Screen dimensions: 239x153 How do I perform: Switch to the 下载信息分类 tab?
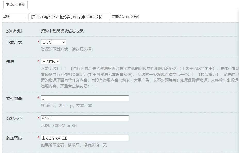tap(15, 5)
